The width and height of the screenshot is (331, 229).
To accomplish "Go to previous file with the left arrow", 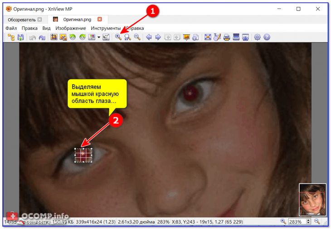I will (149, 37).
